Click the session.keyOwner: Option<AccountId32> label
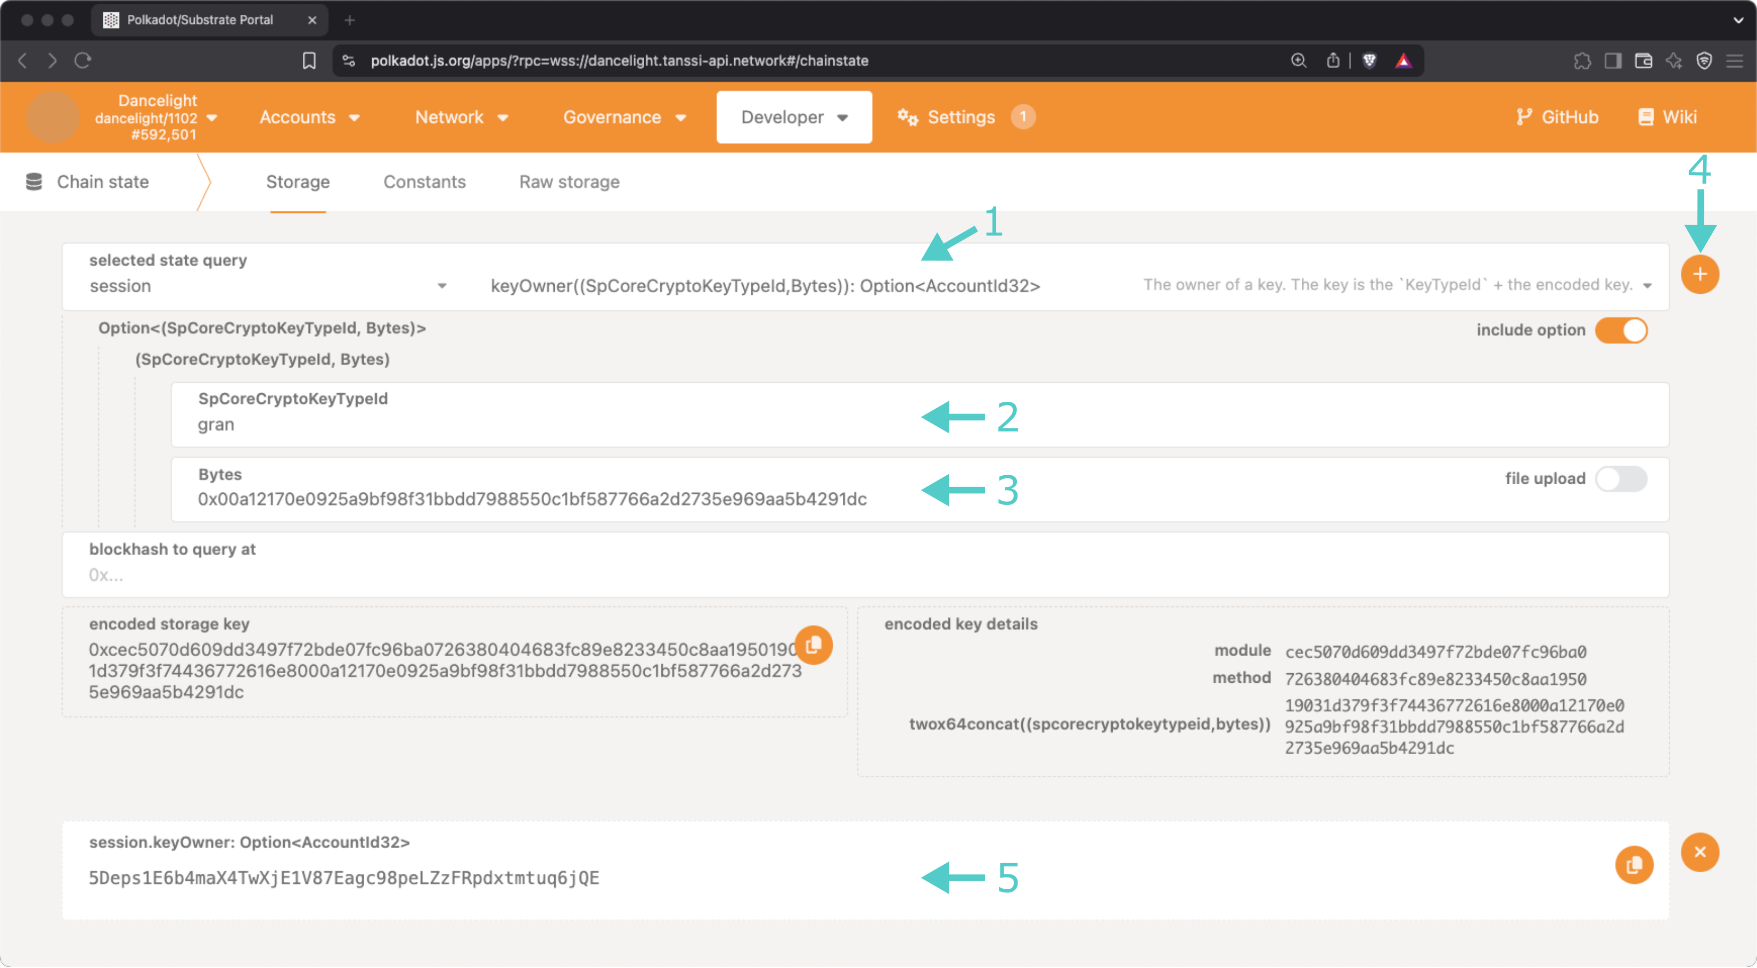This screenshot has width=1757, height=968. click(249, 842)
